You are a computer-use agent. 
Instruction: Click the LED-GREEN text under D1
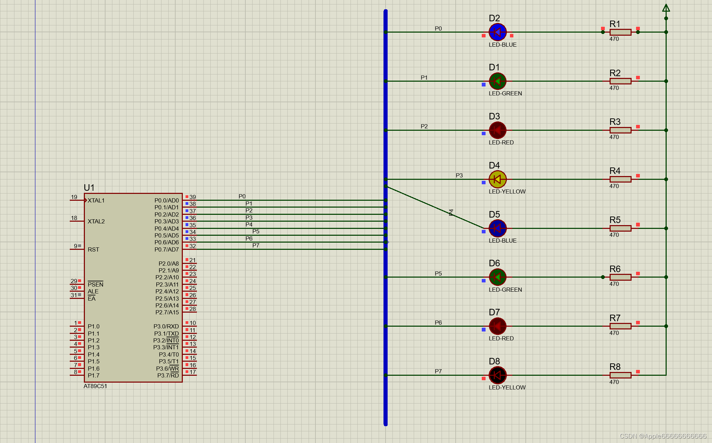[505, 93]
